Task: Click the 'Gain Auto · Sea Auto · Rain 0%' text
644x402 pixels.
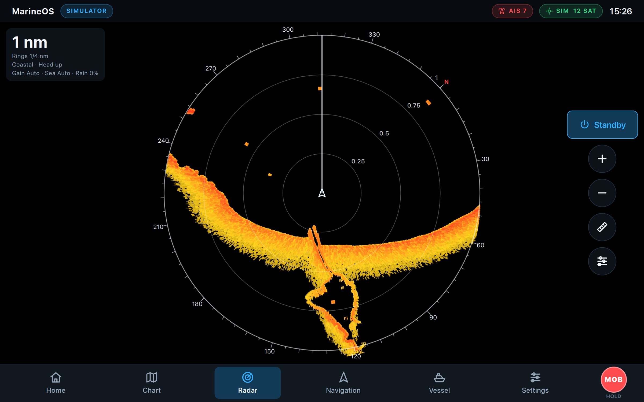Action: (x=55, y=73)
